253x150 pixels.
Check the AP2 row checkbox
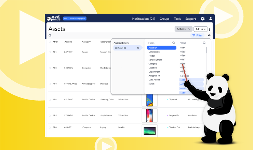pyautogui.click(x=50, y=68)
